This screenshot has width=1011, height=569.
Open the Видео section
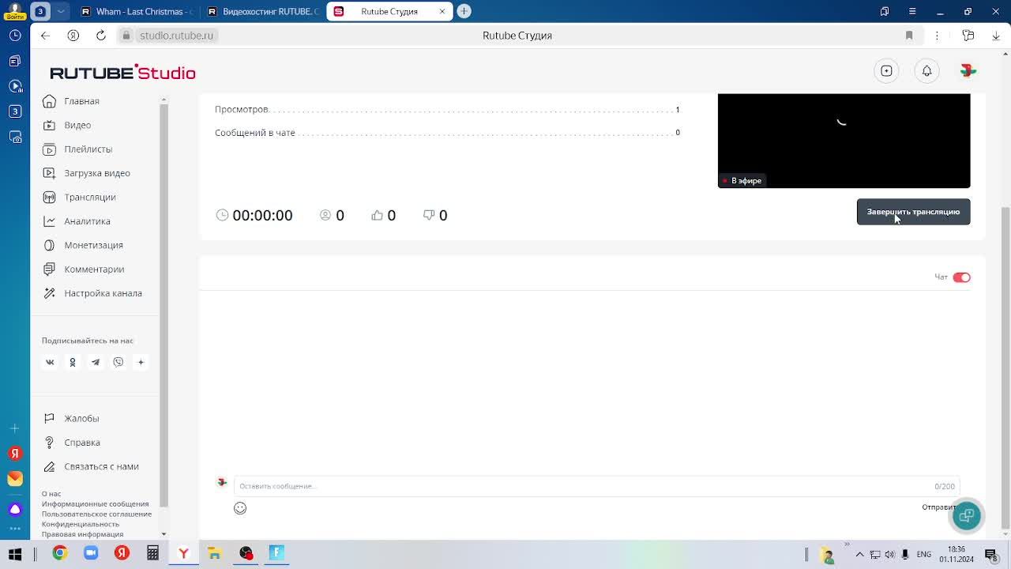77,125
